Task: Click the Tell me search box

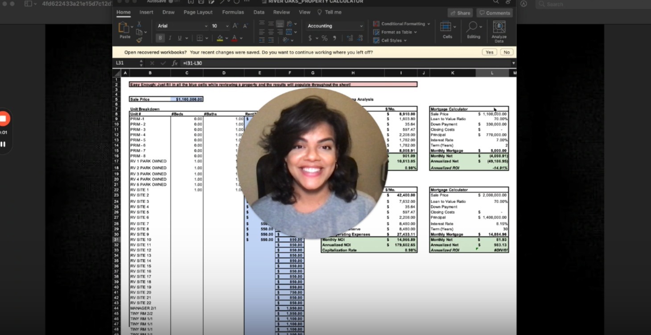Action: [330, 12]
